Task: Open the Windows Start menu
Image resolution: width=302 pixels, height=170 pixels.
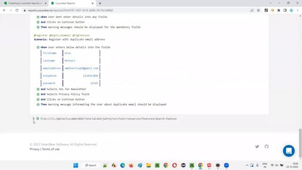Action: pyautogui.click(x=75, y=165)
